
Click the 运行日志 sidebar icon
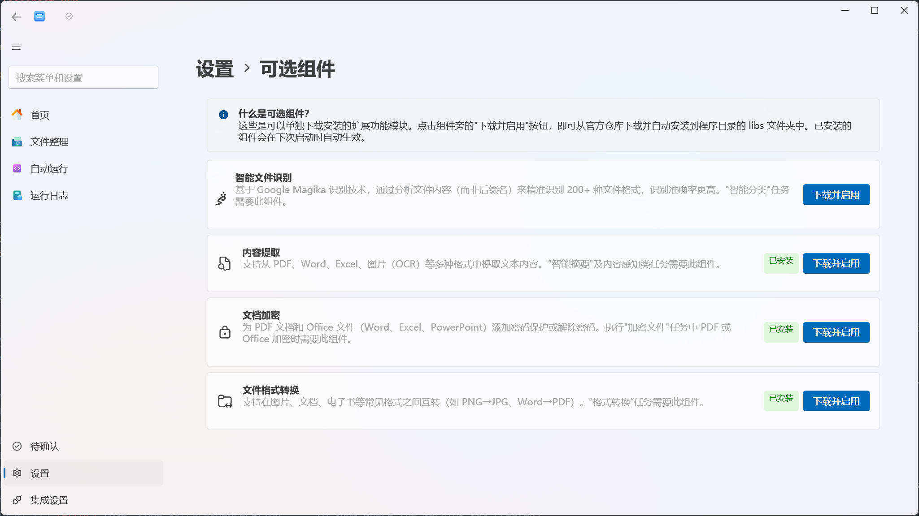17,195
